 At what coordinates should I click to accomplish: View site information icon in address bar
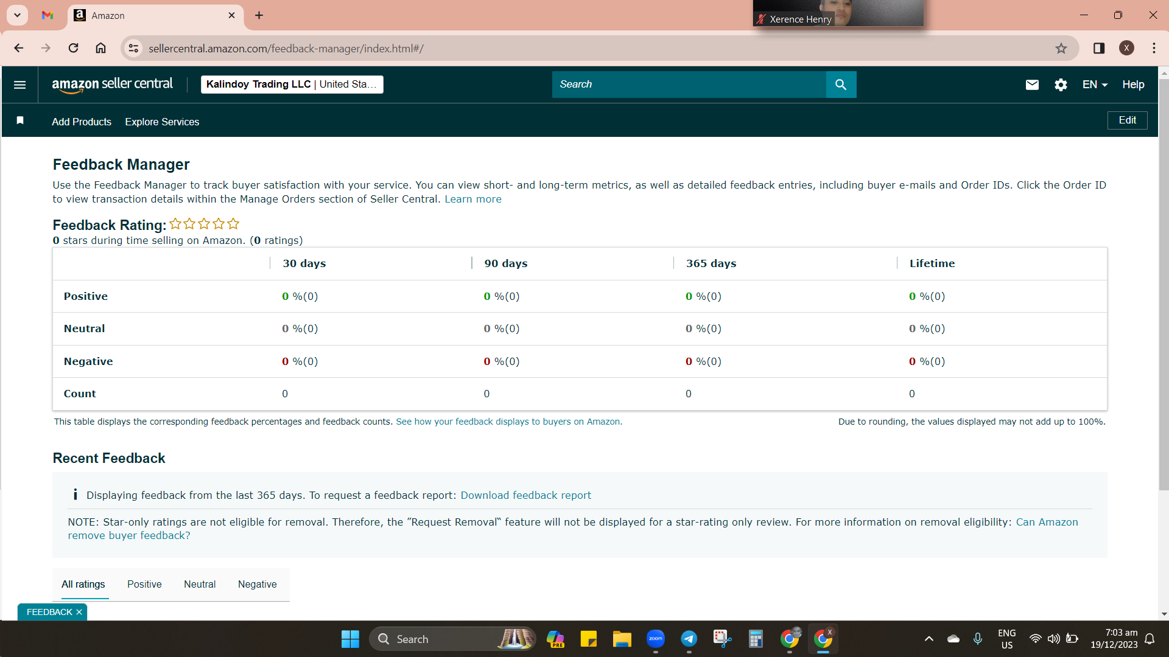click(x=133, y=48)
